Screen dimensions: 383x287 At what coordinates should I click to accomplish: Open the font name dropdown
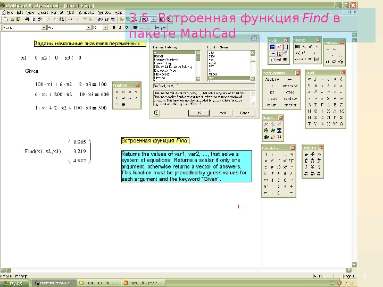point(88,28)
